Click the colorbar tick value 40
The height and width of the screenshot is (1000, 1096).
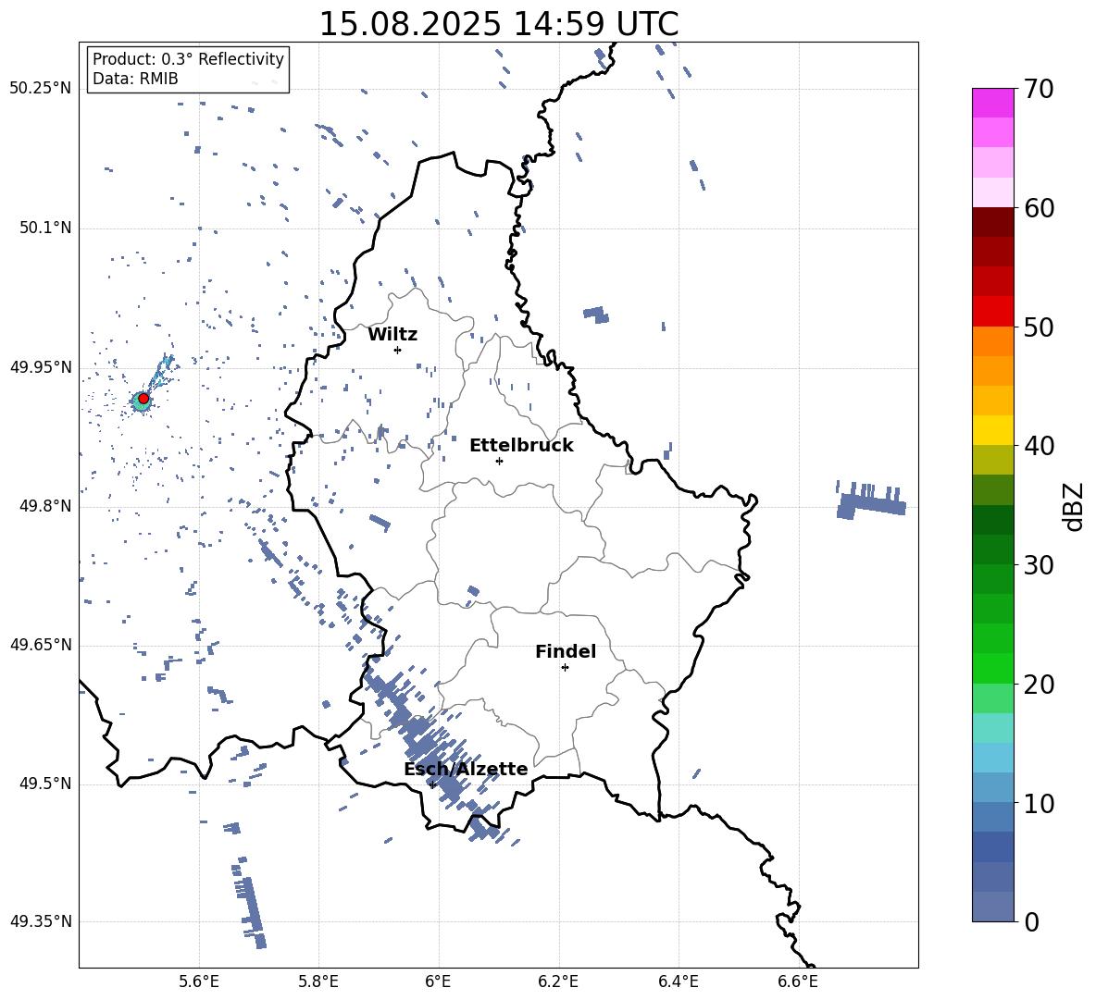click(x=1039, y=446)
